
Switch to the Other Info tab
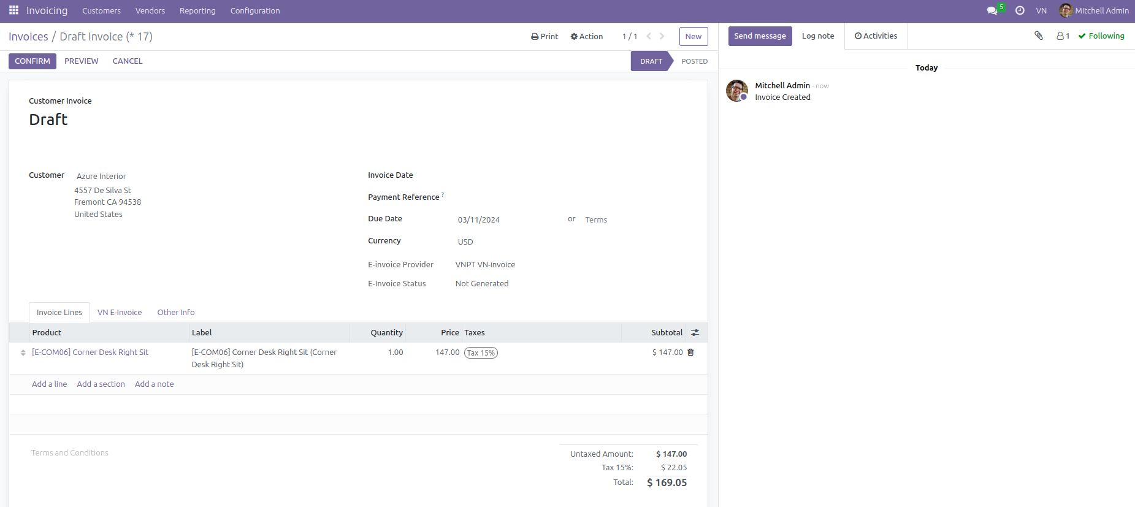(x=176, y=313)
